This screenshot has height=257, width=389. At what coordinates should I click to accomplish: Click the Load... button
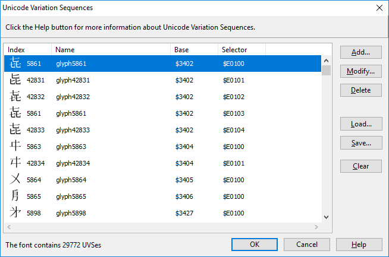pos(361,124)
